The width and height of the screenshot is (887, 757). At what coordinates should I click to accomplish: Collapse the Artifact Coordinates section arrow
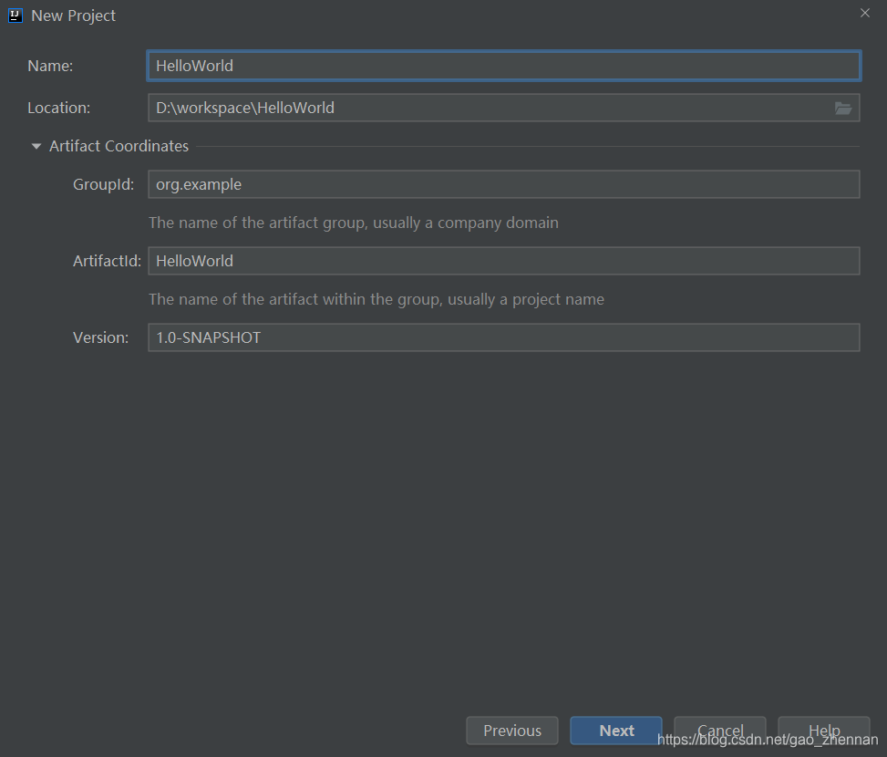coord(36,146)
